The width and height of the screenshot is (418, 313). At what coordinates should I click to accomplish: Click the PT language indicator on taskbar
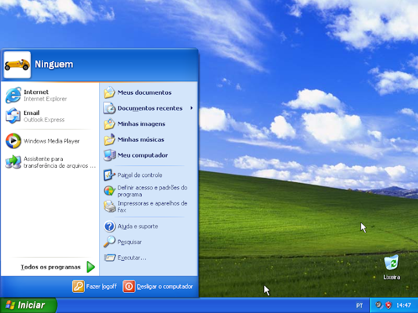(359, 305)
